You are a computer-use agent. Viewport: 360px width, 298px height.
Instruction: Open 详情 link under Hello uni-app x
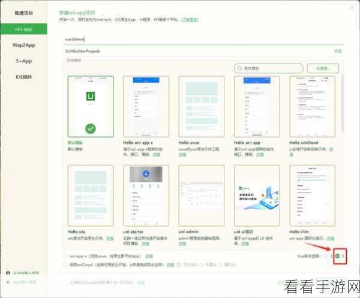click(x=157, y=154)
